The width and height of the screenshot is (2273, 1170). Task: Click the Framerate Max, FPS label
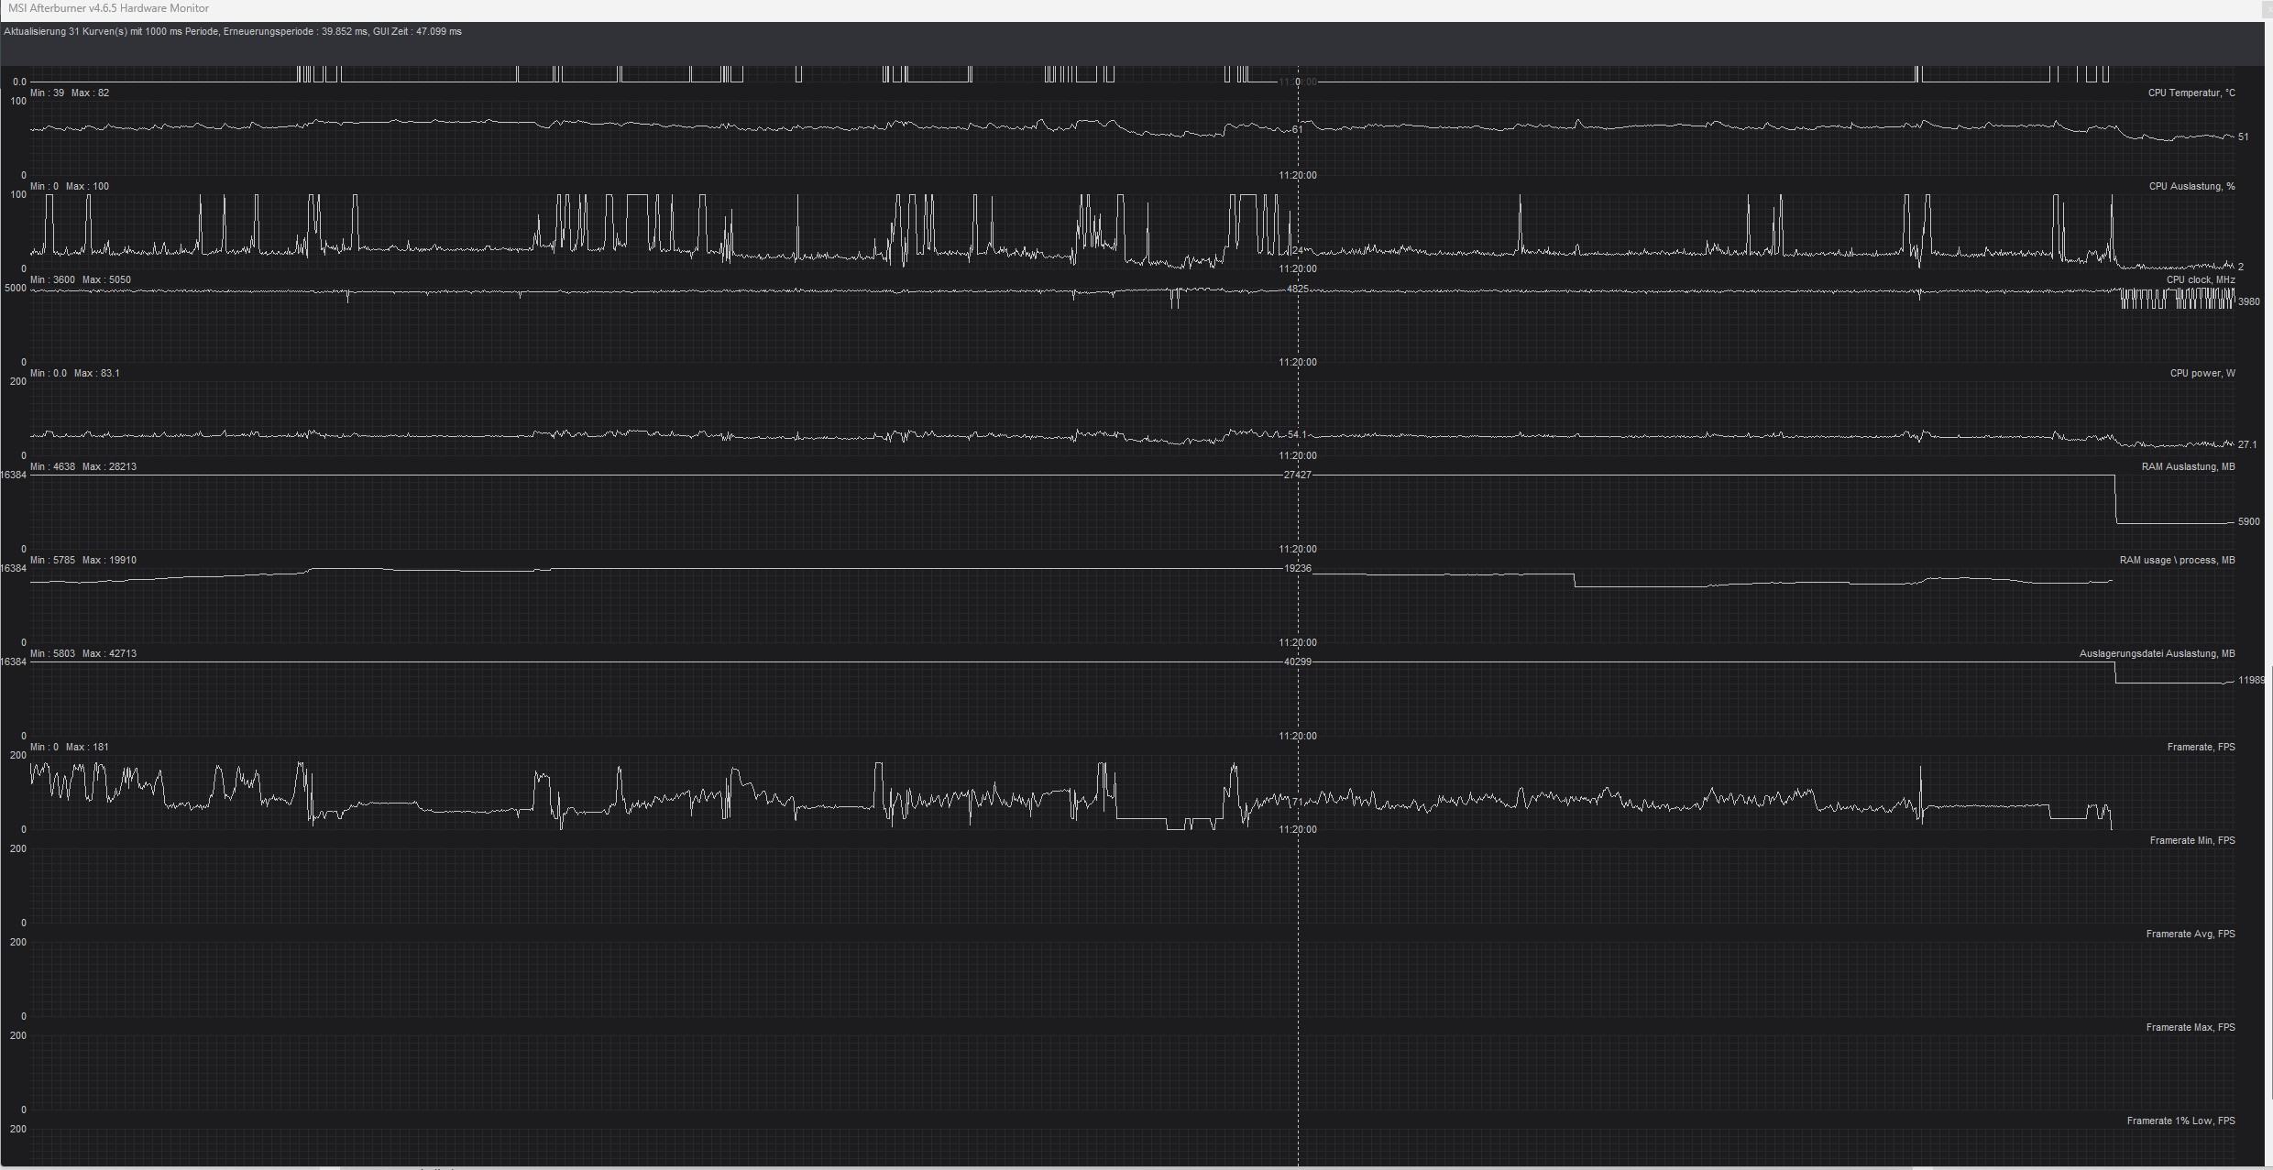pyautogui.click(x=2190, y=1027)
